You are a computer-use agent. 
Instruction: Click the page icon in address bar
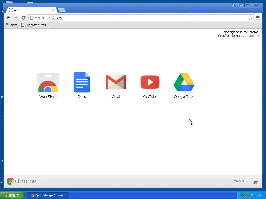(32, 18)
